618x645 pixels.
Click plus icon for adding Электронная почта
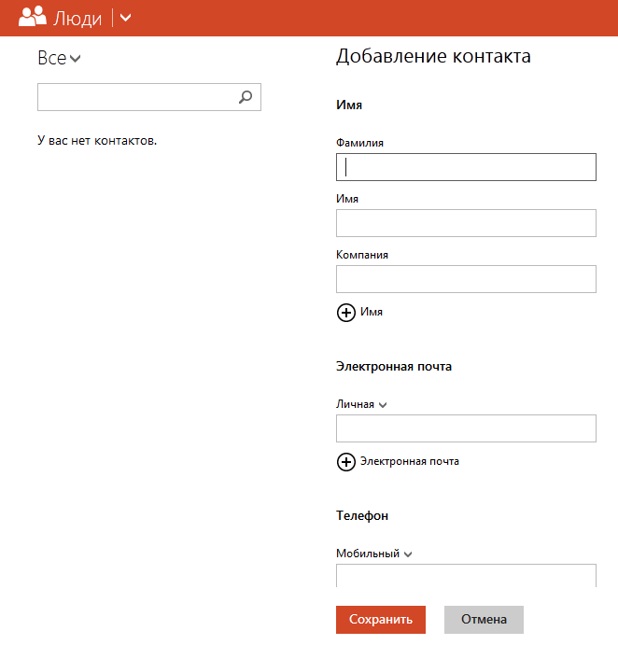[346, 462]
